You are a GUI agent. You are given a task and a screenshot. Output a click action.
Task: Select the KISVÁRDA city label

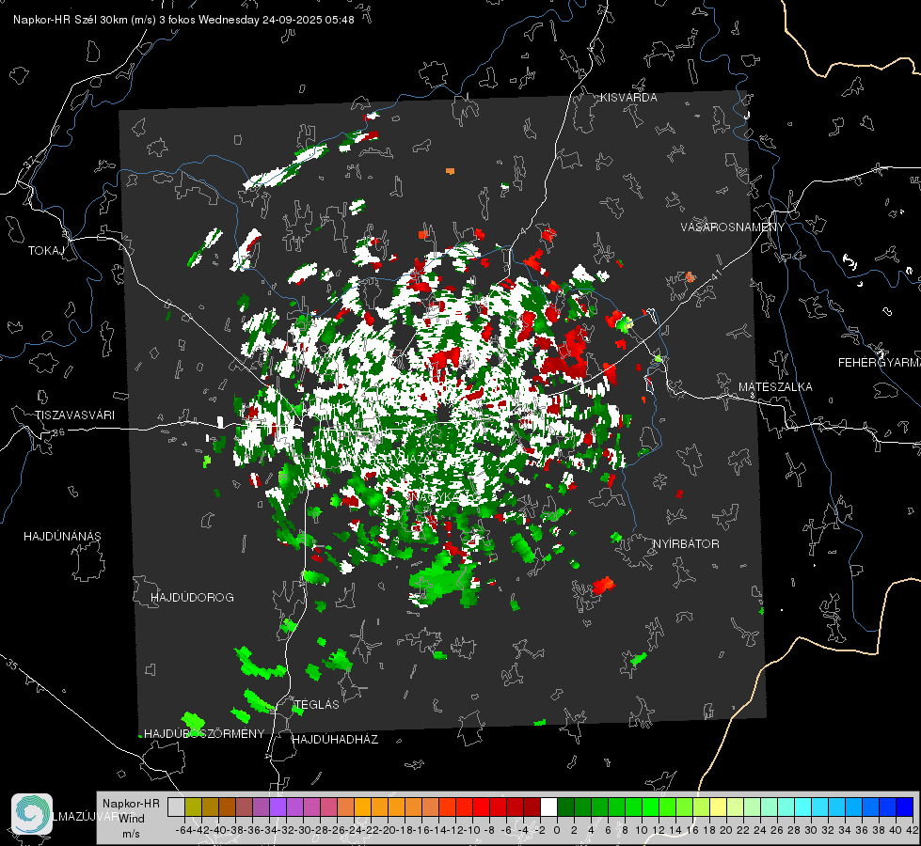point(628,98)
